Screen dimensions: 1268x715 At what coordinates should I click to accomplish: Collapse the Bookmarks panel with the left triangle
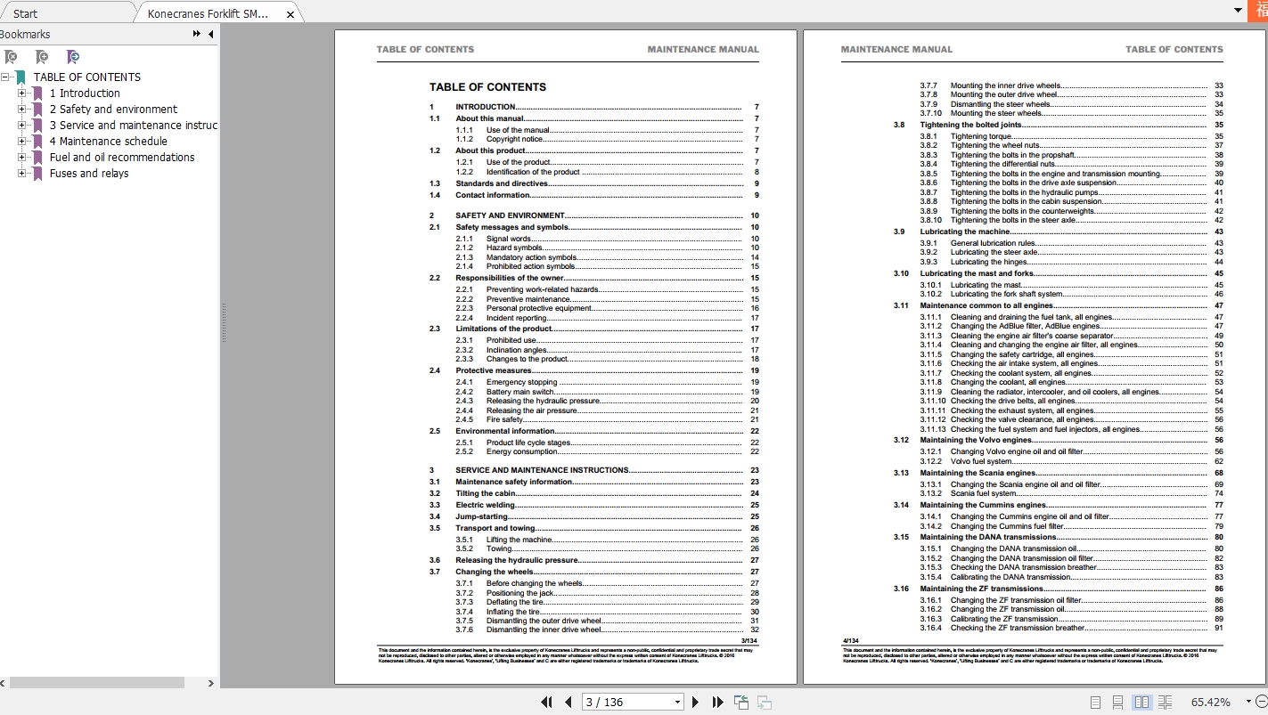point(211,34)
